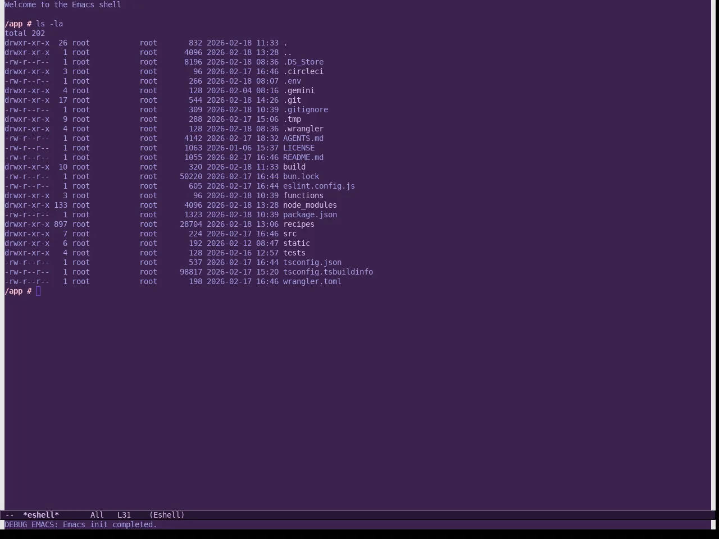Screen dimensions: 719x539
Task: Click the permissions of the src row
Action: tap(27, 234)
